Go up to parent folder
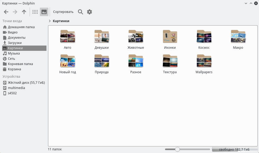The width and height of the screenshot is (259, 153). point(24,12)
